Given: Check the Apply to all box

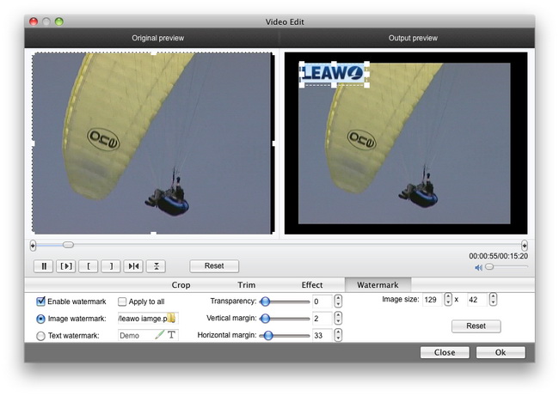Looking at the screenshot, I should pyautogui.click(x=122, y=302).
